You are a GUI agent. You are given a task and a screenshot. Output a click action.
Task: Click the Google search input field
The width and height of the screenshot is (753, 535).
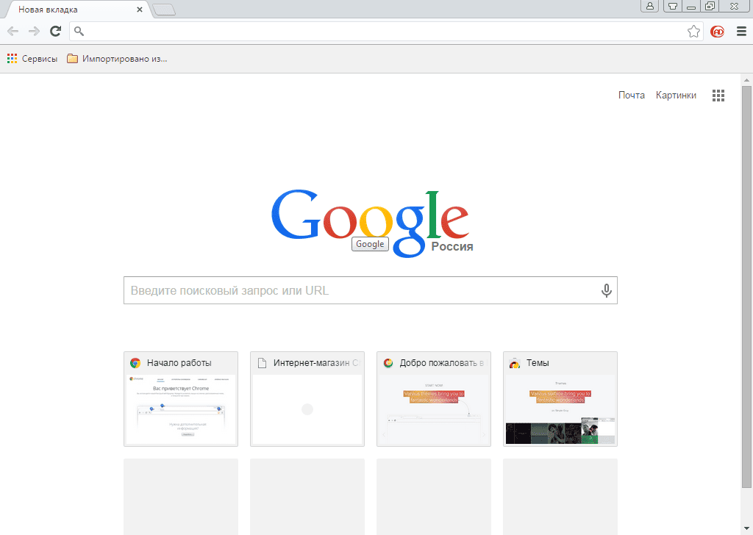tap(360, 290)
